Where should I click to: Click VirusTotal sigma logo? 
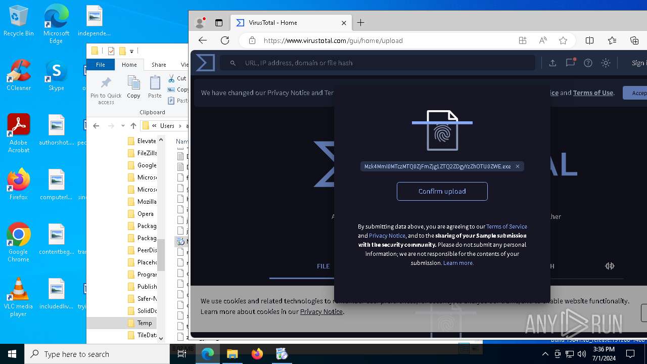click(x=205, y=63)
